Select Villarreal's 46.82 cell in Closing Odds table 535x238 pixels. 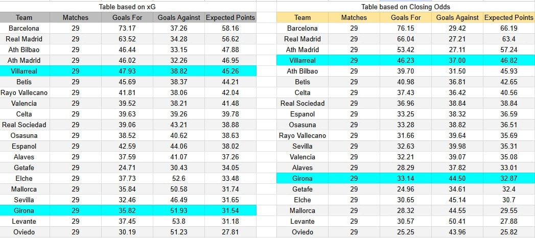tap(509, 60)
